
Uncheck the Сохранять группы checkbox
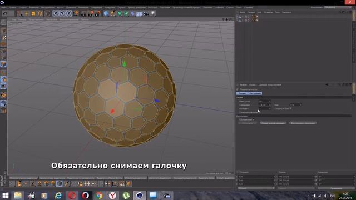[x=259, y=112]
